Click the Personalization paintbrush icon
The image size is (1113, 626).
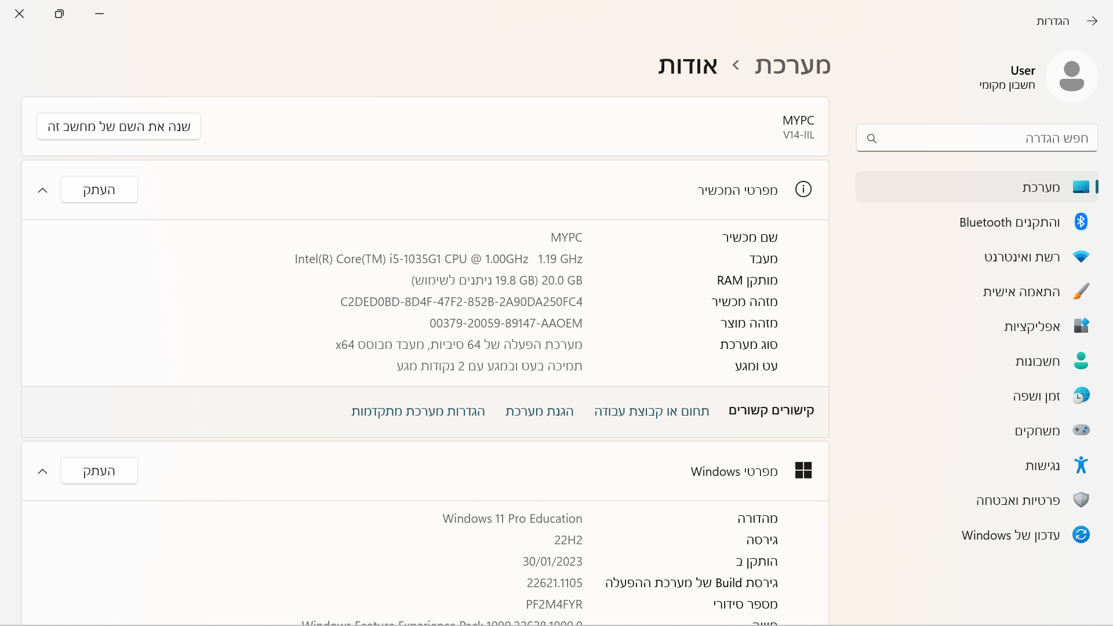1081,292
